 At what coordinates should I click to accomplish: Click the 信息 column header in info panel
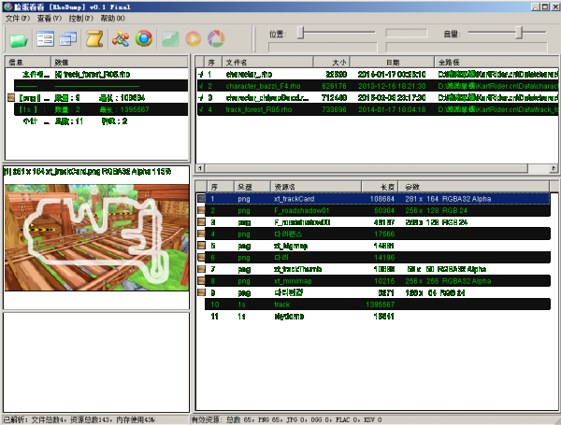click(28, 63)
